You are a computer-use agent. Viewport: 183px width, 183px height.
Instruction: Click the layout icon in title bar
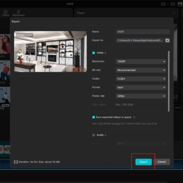pos(163,4)
